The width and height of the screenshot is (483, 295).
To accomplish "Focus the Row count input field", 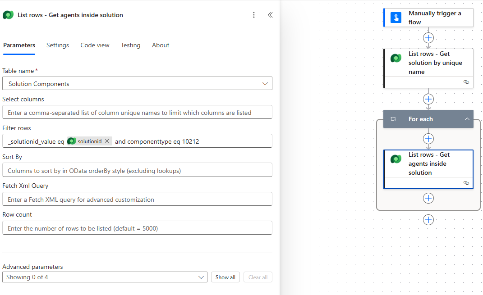I will tap(137, 228).
